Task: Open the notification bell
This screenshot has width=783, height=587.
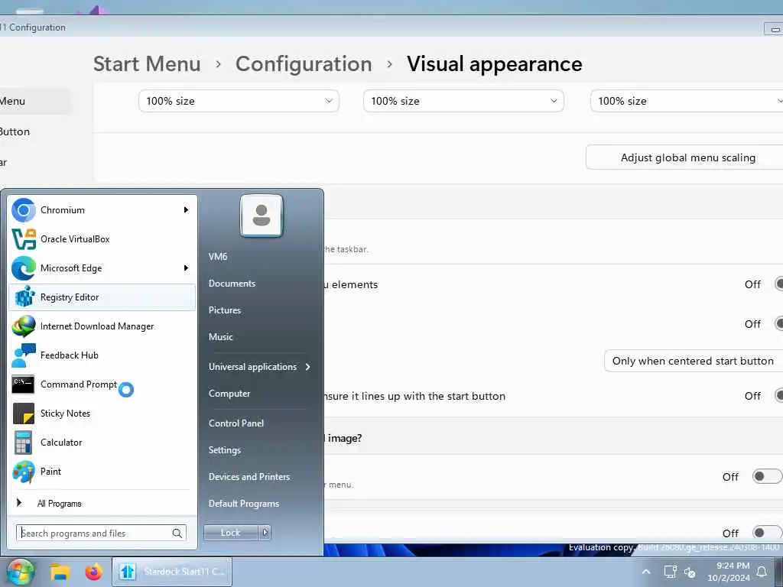Action: point(762,572)
